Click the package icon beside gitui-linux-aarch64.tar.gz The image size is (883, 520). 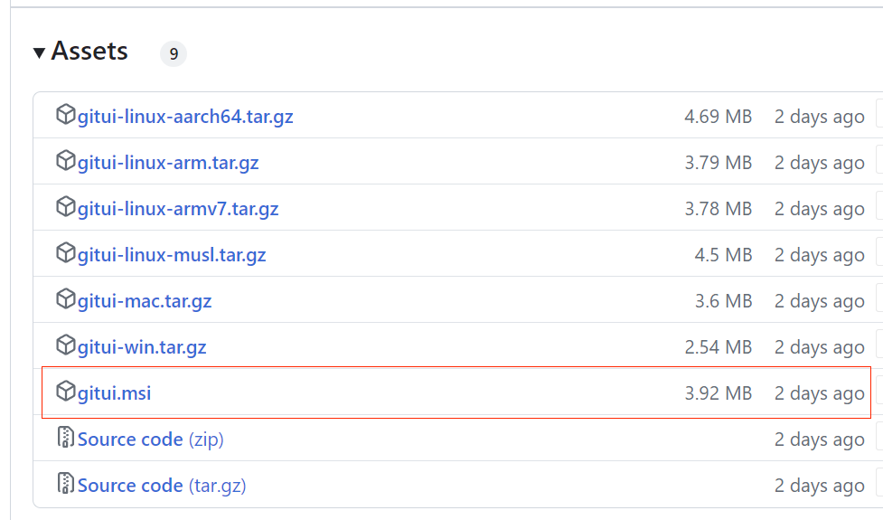tap(65, 114)
